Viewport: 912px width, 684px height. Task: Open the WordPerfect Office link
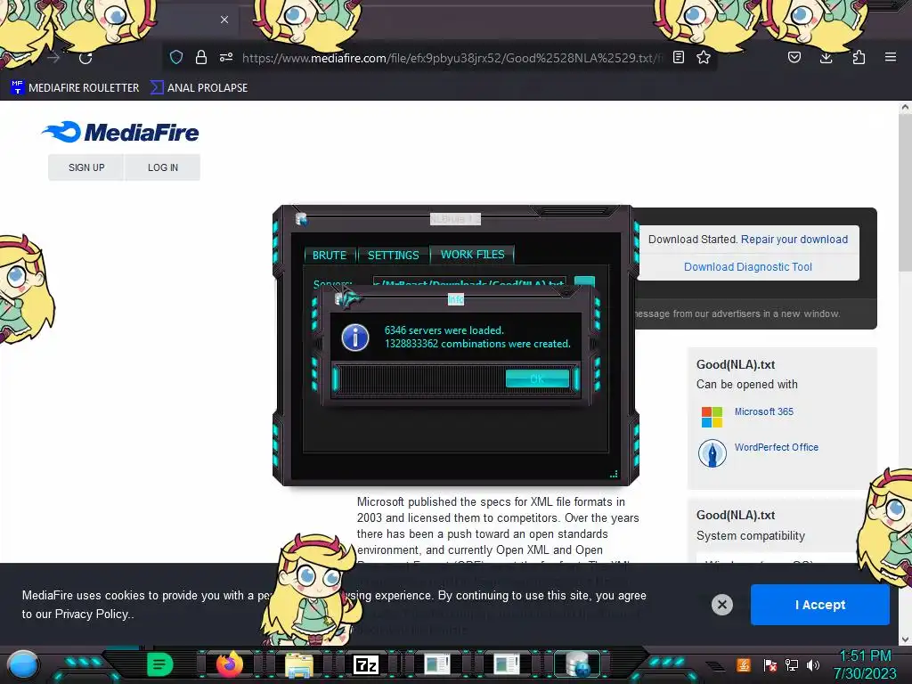[x=776, y=447]
